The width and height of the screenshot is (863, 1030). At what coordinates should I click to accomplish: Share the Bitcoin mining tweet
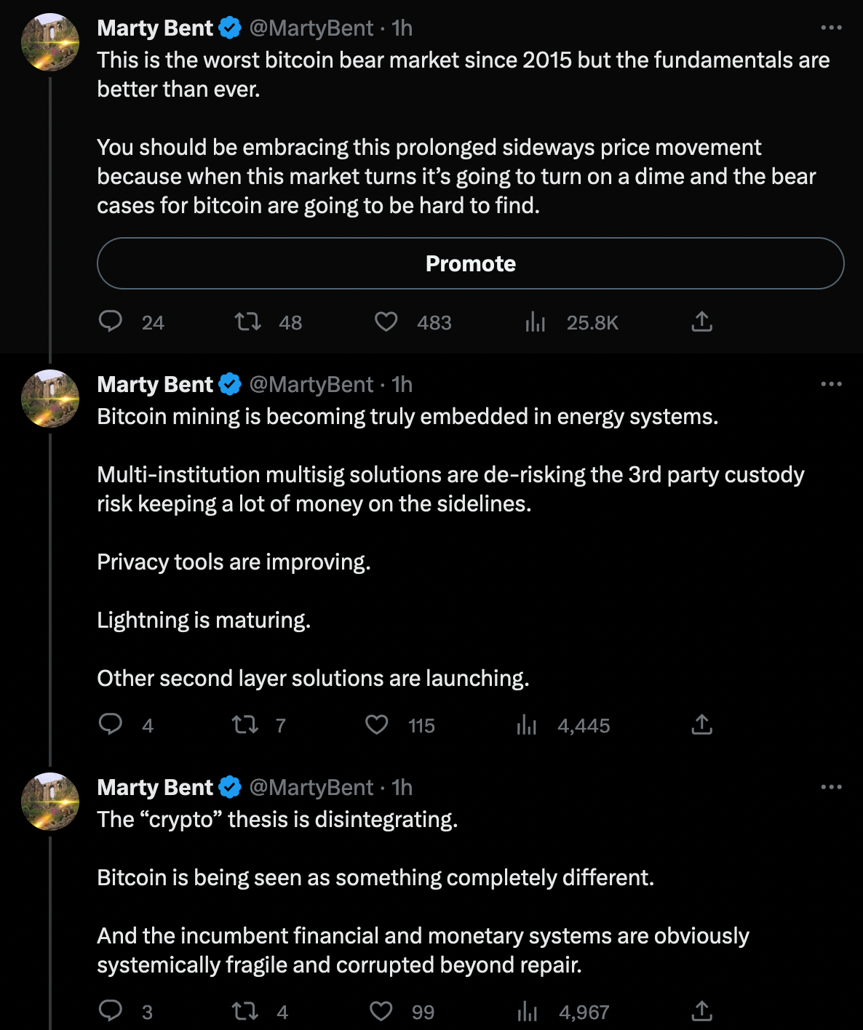[x=701, y=724]
